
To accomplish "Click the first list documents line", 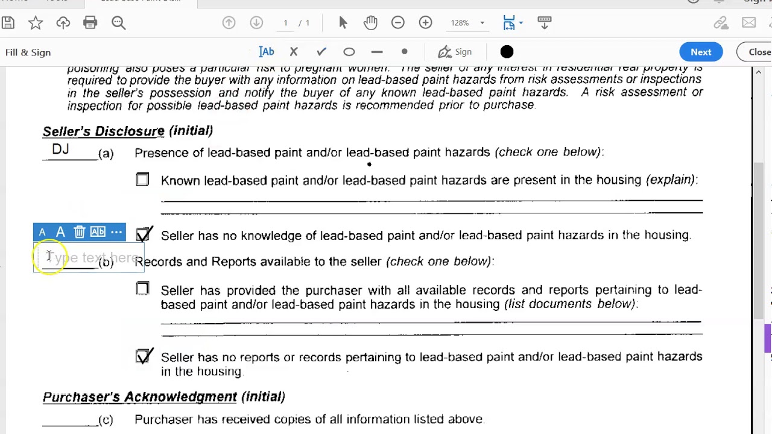I will (431, 322).
